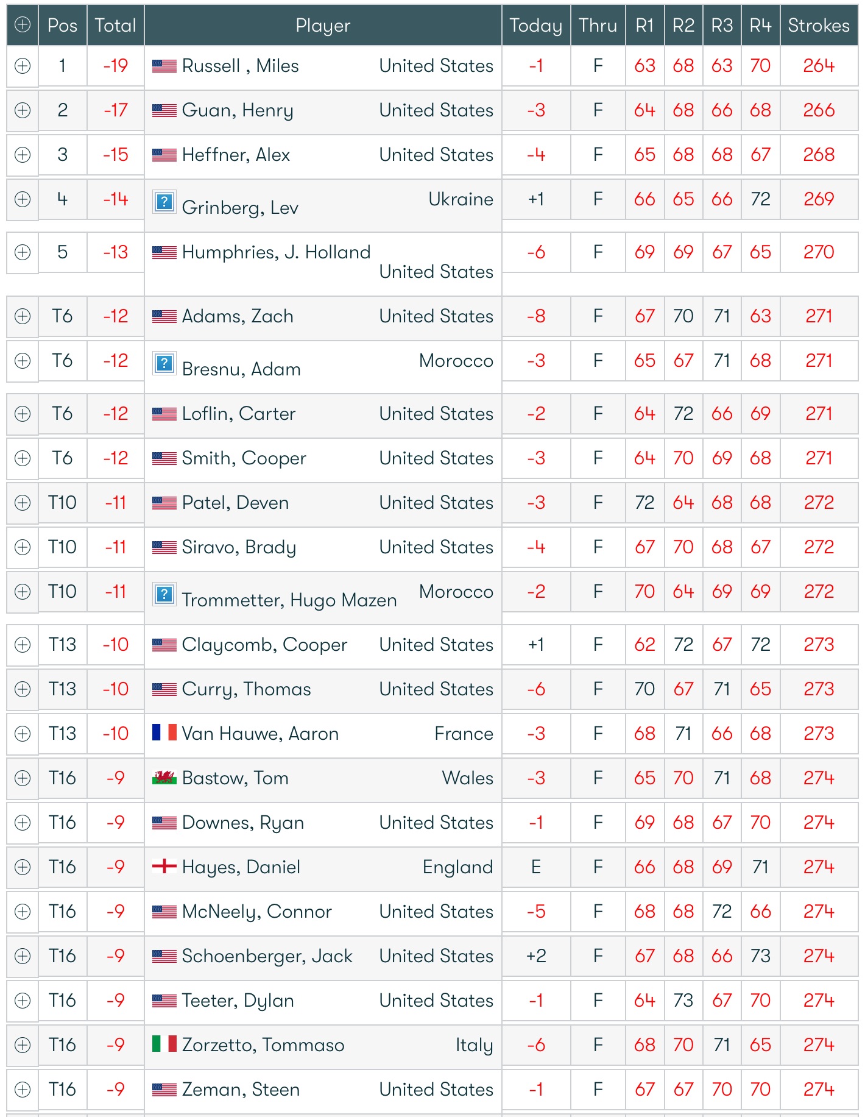Click the Wales flag beside Tom Bastow
The height and width of the screenshot is (1117, 865).
(164, 778)
